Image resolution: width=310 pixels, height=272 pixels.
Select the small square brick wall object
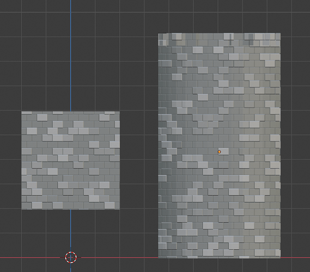71,160
